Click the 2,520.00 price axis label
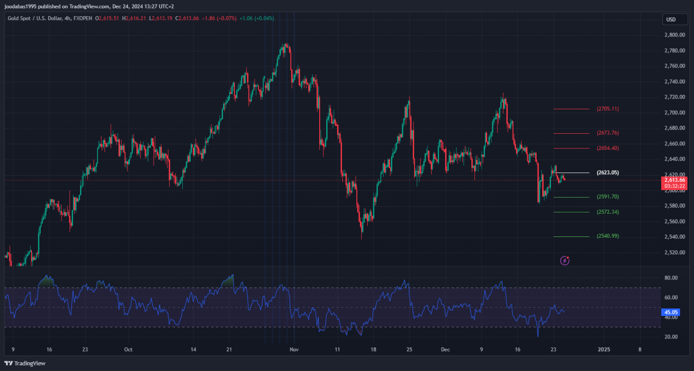Image resolution: width=694 pixels, height=371 pixels. click(675, 253)
